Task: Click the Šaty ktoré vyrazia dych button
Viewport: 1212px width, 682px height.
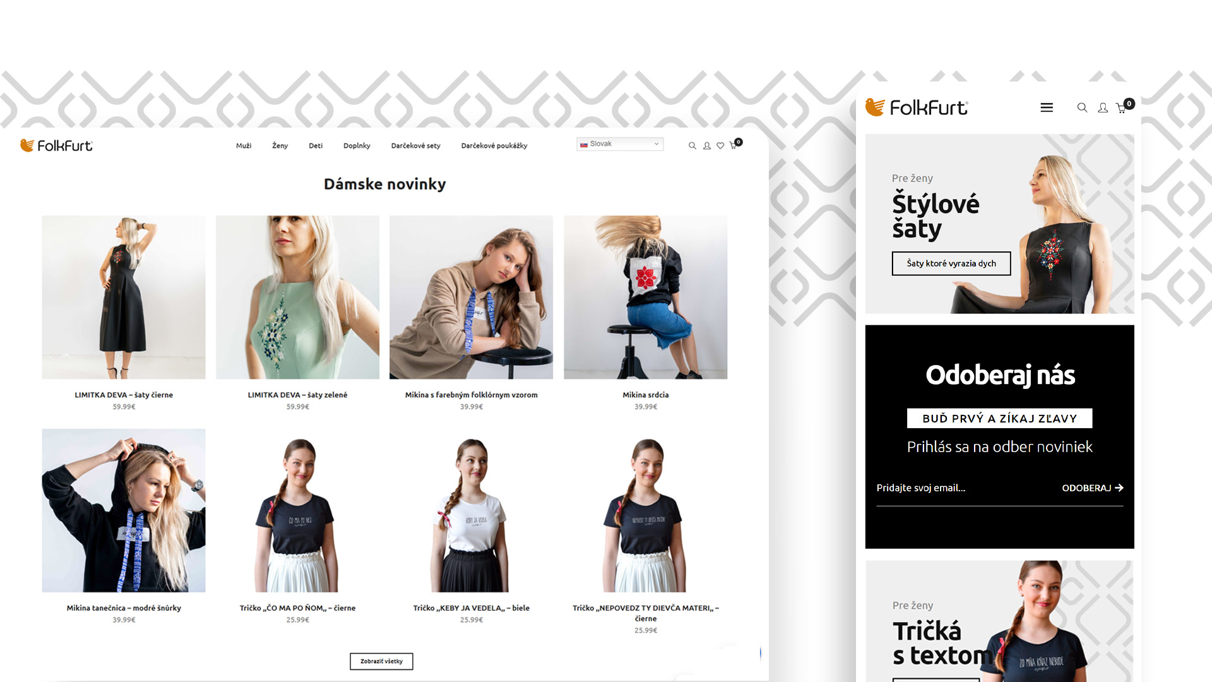Action: pyautogui.click(x=951, y=263)
